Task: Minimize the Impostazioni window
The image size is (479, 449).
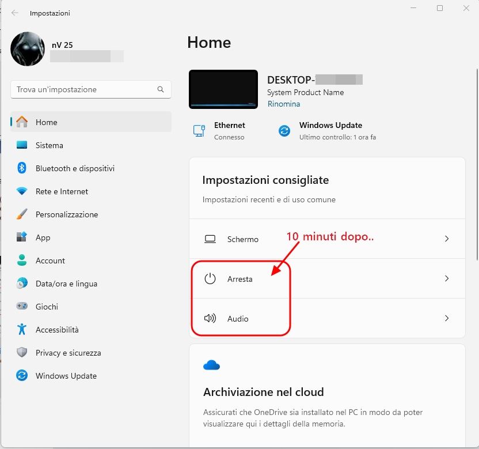Action: coord(413,8)
